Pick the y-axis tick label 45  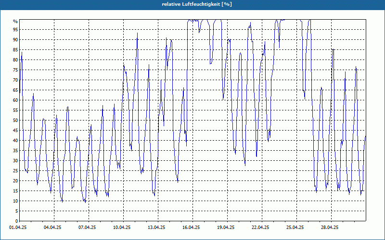[15, 131]
